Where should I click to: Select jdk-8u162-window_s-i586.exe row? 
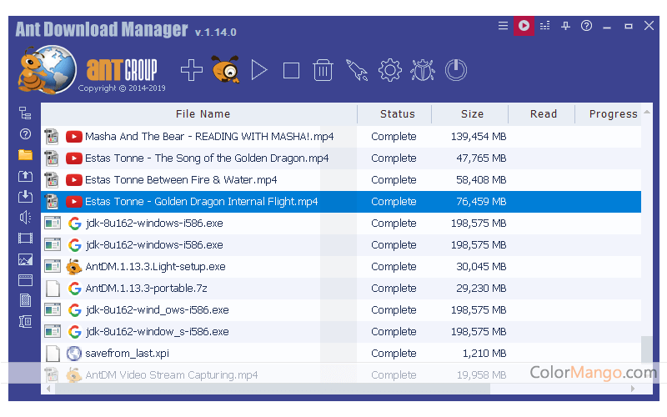tap(341, 332)
